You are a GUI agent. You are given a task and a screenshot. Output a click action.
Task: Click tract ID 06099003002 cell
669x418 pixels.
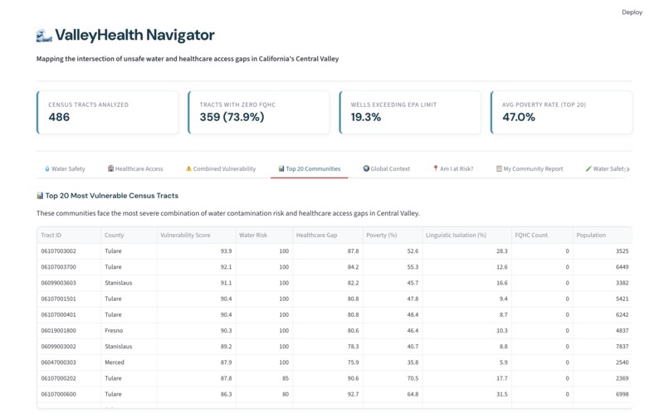coord(69,347)
